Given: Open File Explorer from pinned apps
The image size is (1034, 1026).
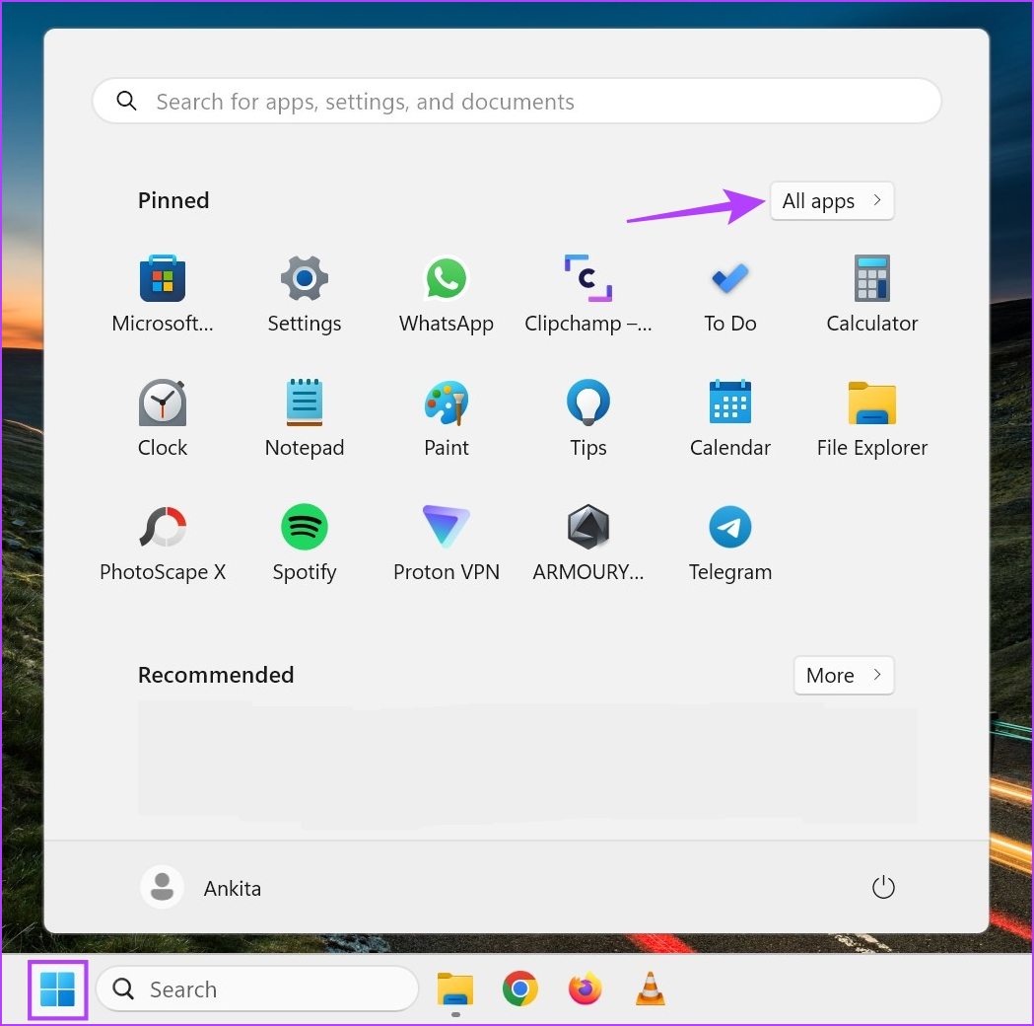Looking at the screenshot, I should point(871,418).
